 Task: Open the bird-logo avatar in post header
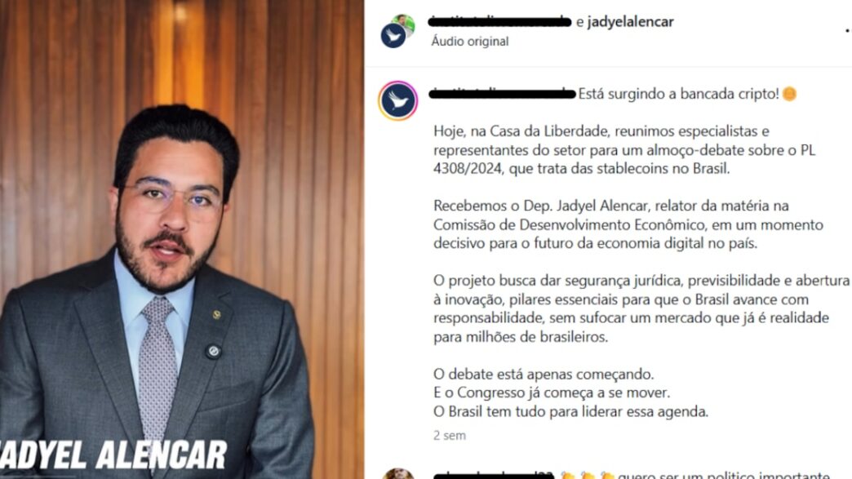pos(393,37)
